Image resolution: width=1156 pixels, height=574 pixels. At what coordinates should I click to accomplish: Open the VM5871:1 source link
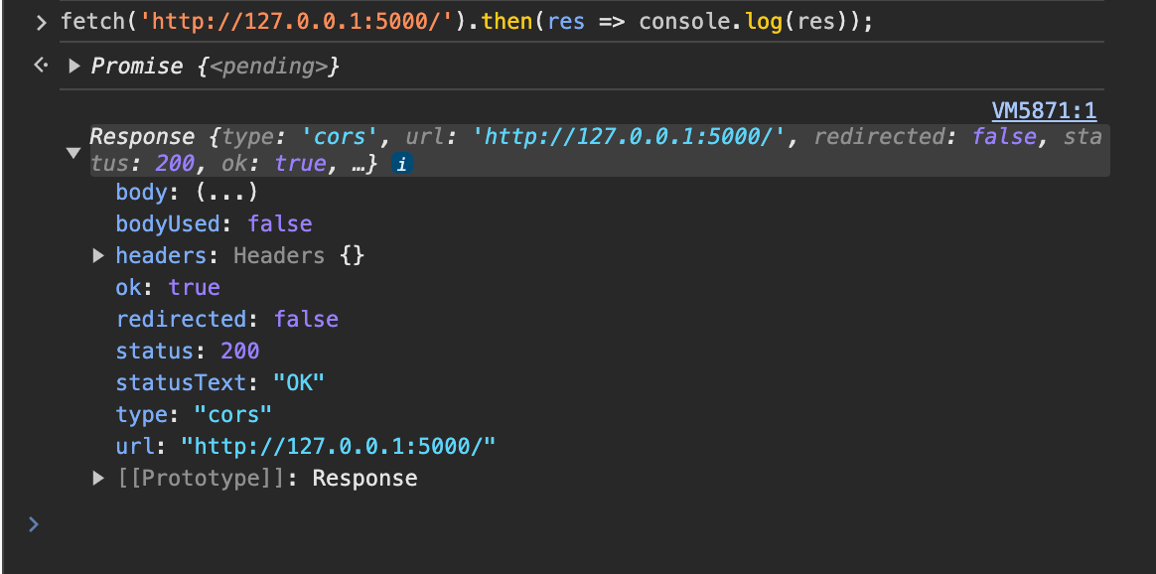(x=1044, y=111)
